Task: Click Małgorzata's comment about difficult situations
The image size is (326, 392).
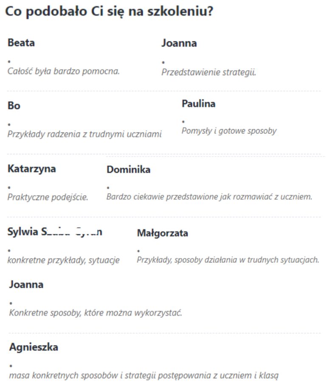Action: point(228,260)
